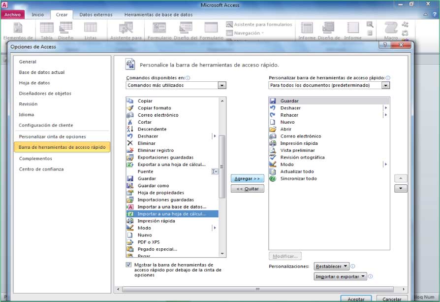Click the Agregar >> button
This screenshot has width=440, height=302.
247,178
